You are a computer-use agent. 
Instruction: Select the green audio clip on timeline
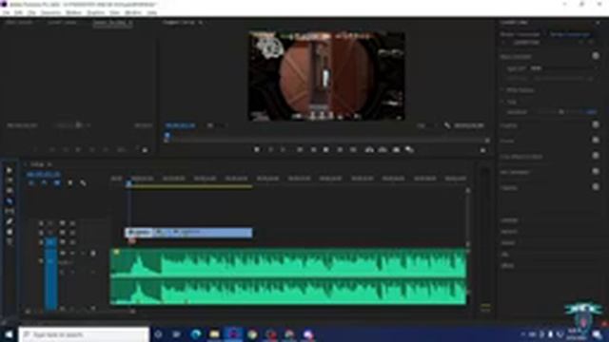pyautogui.click(x=288, y=276)
